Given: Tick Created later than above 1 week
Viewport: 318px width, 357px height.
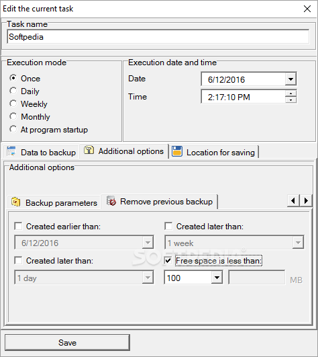Looking at the screenshot, I should click(168, 227).
